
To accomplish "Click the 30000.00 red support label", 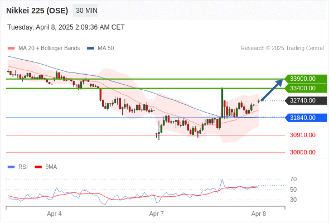I will pos(303,152).
